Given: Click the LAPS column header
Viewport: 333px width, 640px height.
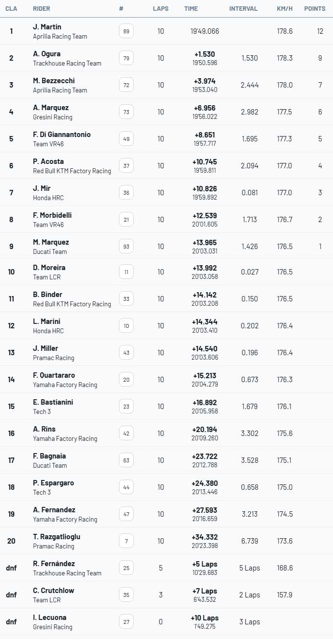Looking at the screenshot, I should pos(161,9).
